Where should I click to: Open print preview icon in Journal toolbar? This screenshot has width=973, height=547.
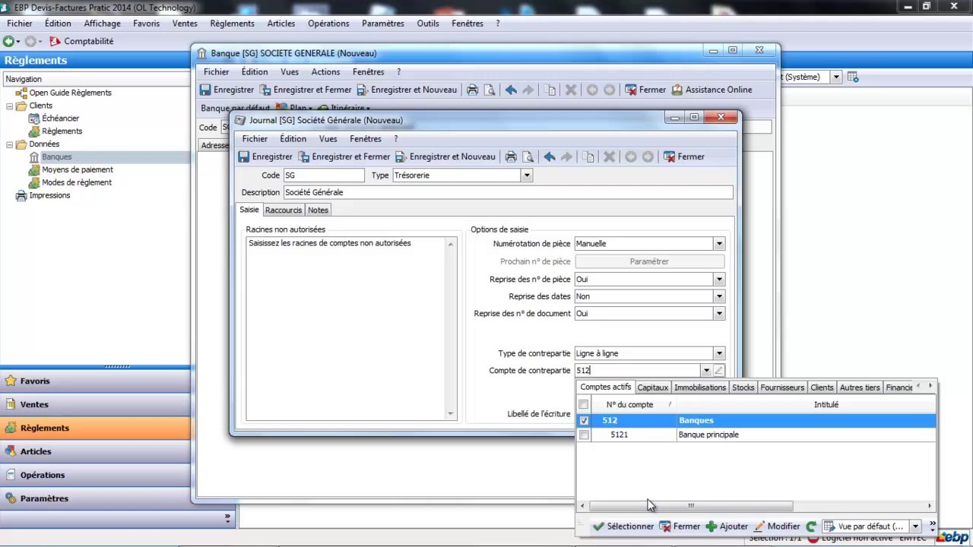528,157
